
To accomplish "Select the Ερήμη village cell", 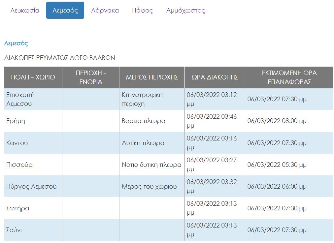I will pyautogui.click(x=33, y=121).
